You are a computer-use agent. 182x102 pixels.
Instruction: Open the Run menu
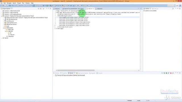(x=23, y=3)
